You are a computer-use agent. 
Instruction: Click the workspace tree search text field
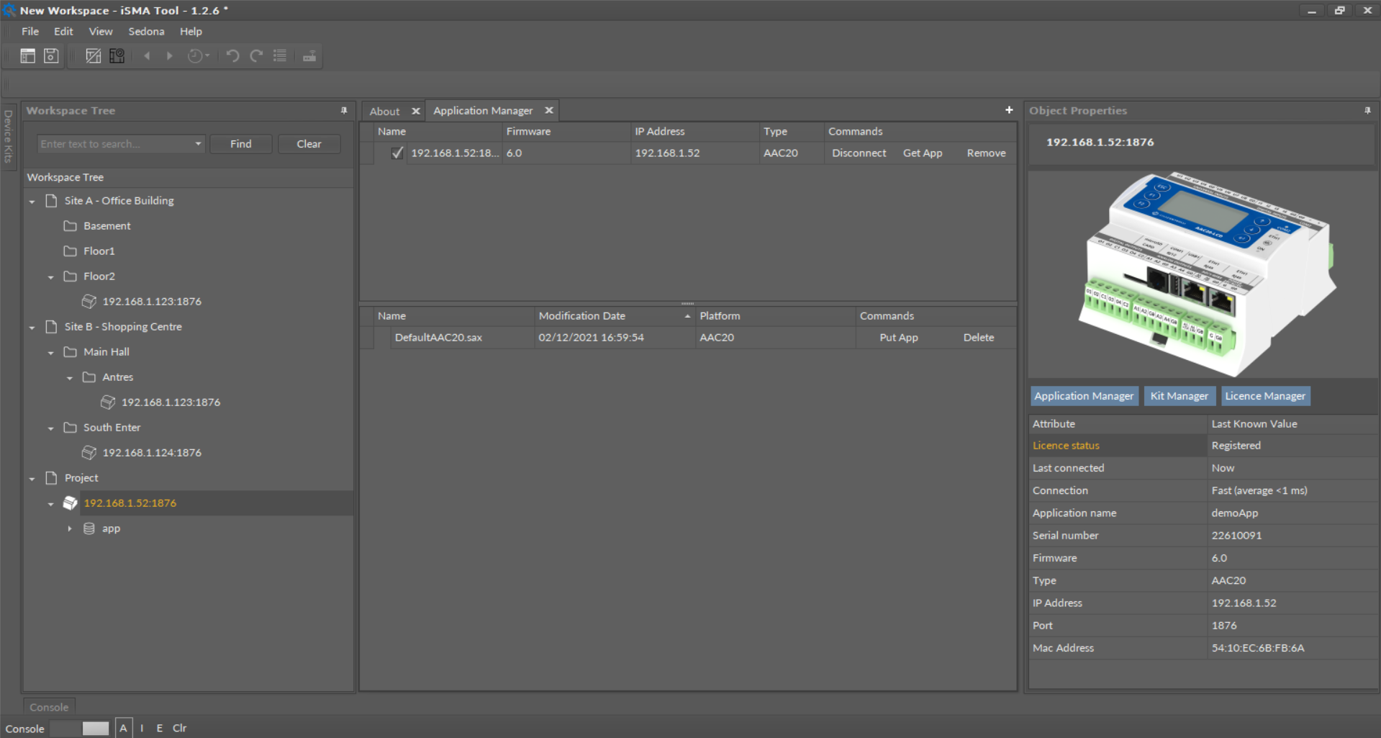(114, 144)
